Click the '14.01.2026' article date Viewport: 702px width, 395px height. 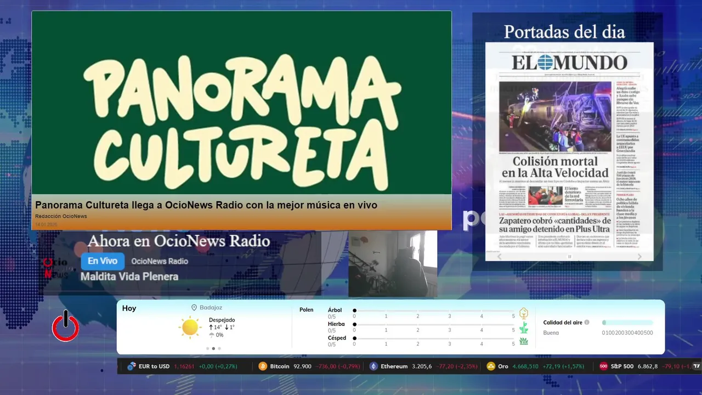(46, 225)
